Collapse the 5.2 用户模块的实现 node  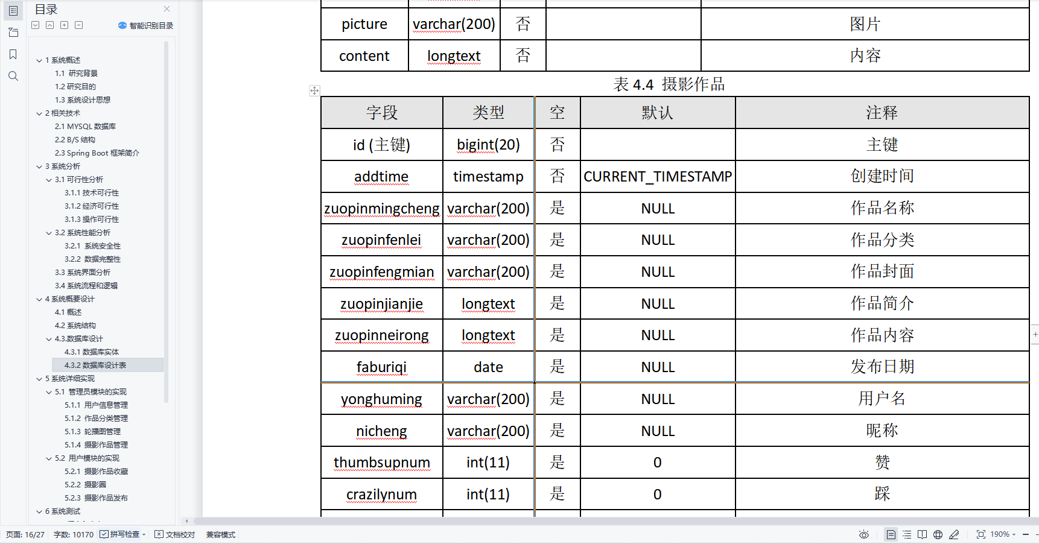[49, 458]
